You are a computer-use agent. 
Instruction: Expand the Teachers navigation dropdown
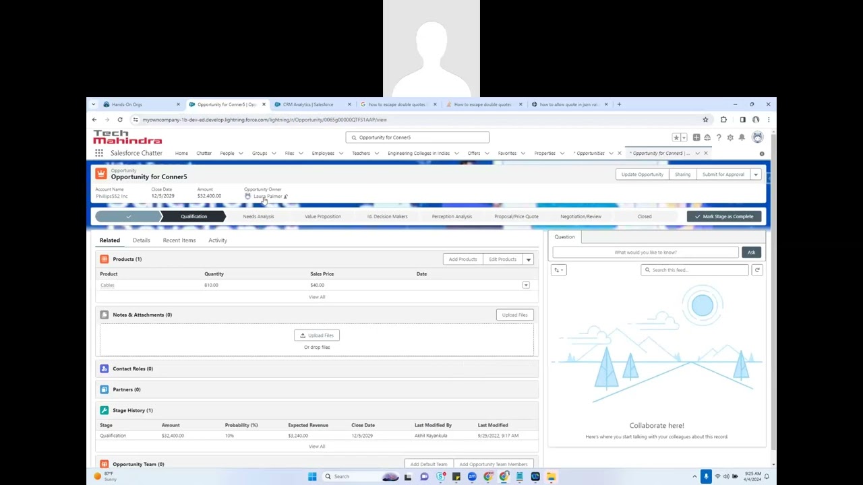pos(377,154)
